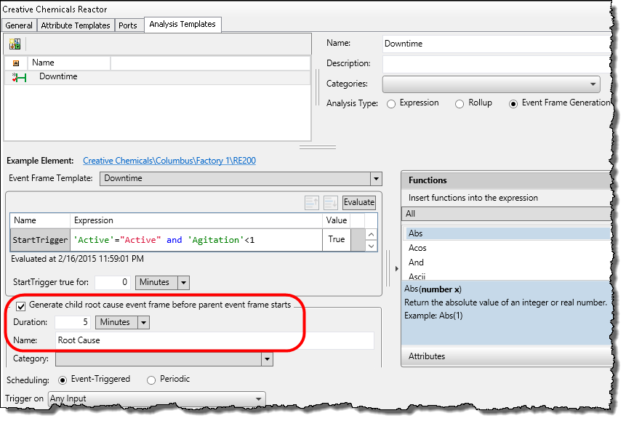Open the Trigger on Any Input dropdown
Viewport: 626px width, 421px height.
pos(258,398)
